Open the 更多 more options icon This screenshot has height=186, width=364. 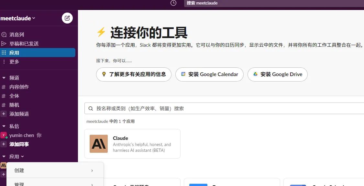[x=4, y=62]
